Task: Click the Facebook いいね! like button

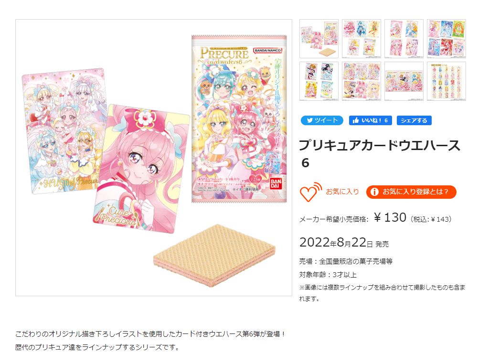Action: click(x=370, y=120)
